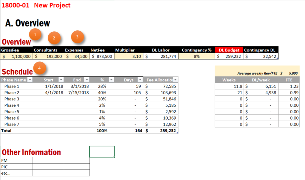Screen dimensions: 305x180
Task: Open the % column filter dropdown
Action: (x=111, y=80)
